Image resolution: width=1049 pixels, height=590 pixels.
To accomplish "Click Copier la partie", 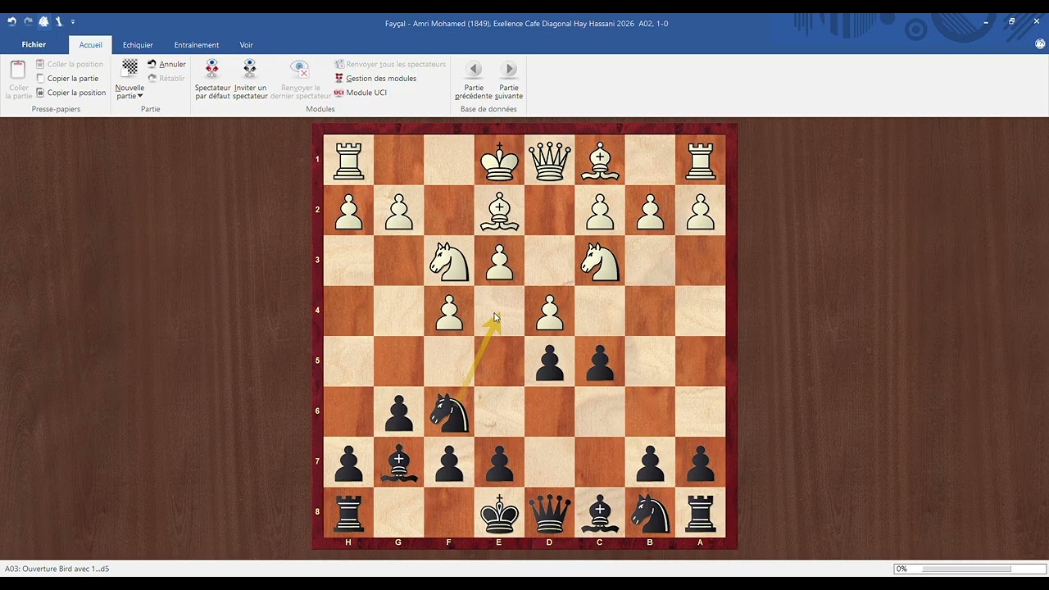I will (67, 79).
